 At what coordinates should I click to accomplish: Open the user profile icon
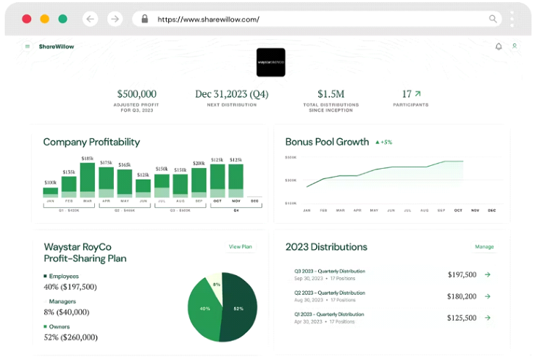pos(515,46)
